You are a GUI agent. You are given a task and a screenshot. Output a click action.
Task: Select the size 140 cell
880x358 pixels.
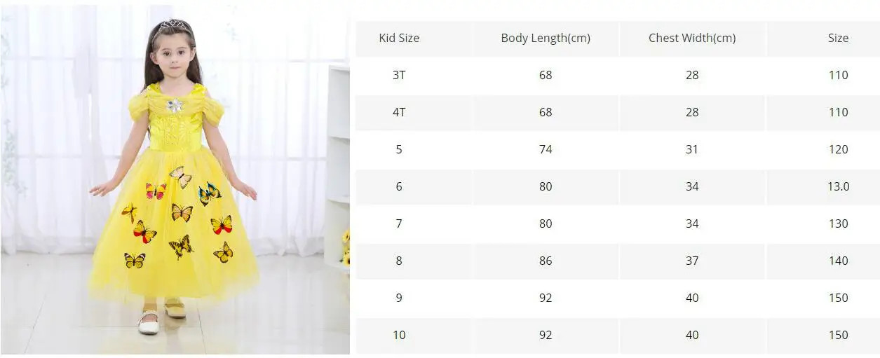click(x=838, y=261)
